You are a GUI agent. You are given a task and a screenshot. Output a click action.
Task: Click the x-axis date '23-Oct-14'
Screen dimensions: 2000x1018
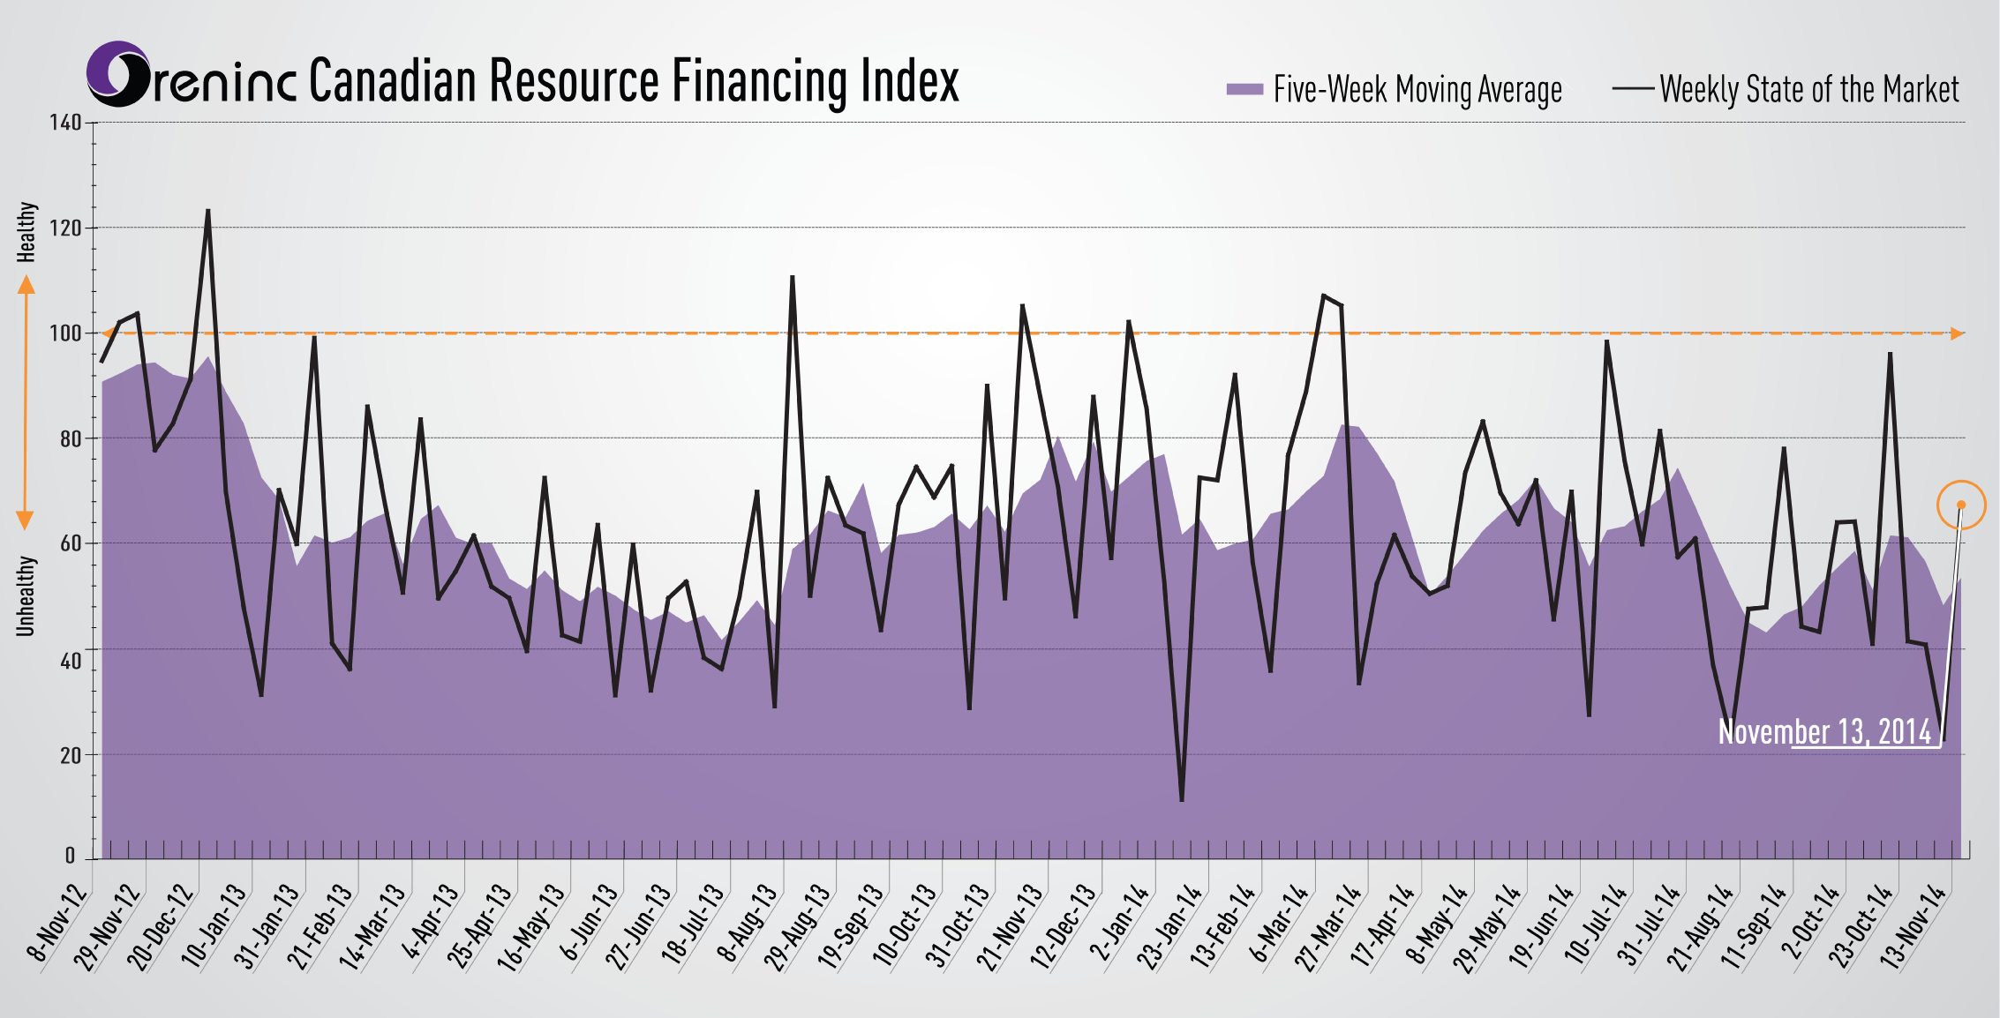coord(1862,925)
